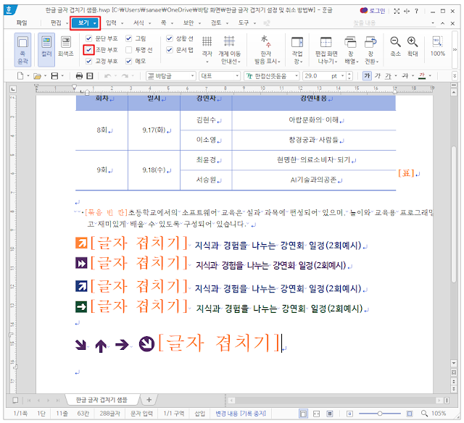Viewport: 464px width, 423px height.
Task: Expand the font color dropdown arrow
Action: point(430,76)
